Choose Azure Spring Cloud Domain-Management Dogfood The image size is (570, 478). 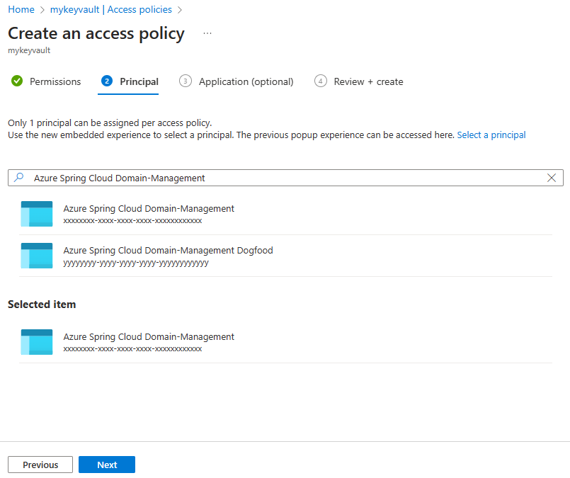285,256
